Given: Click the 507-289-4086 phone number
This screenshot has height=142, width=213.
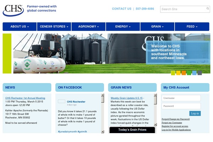Looking at the screenshot, I should pyautogui.click(x=145, y=9).
